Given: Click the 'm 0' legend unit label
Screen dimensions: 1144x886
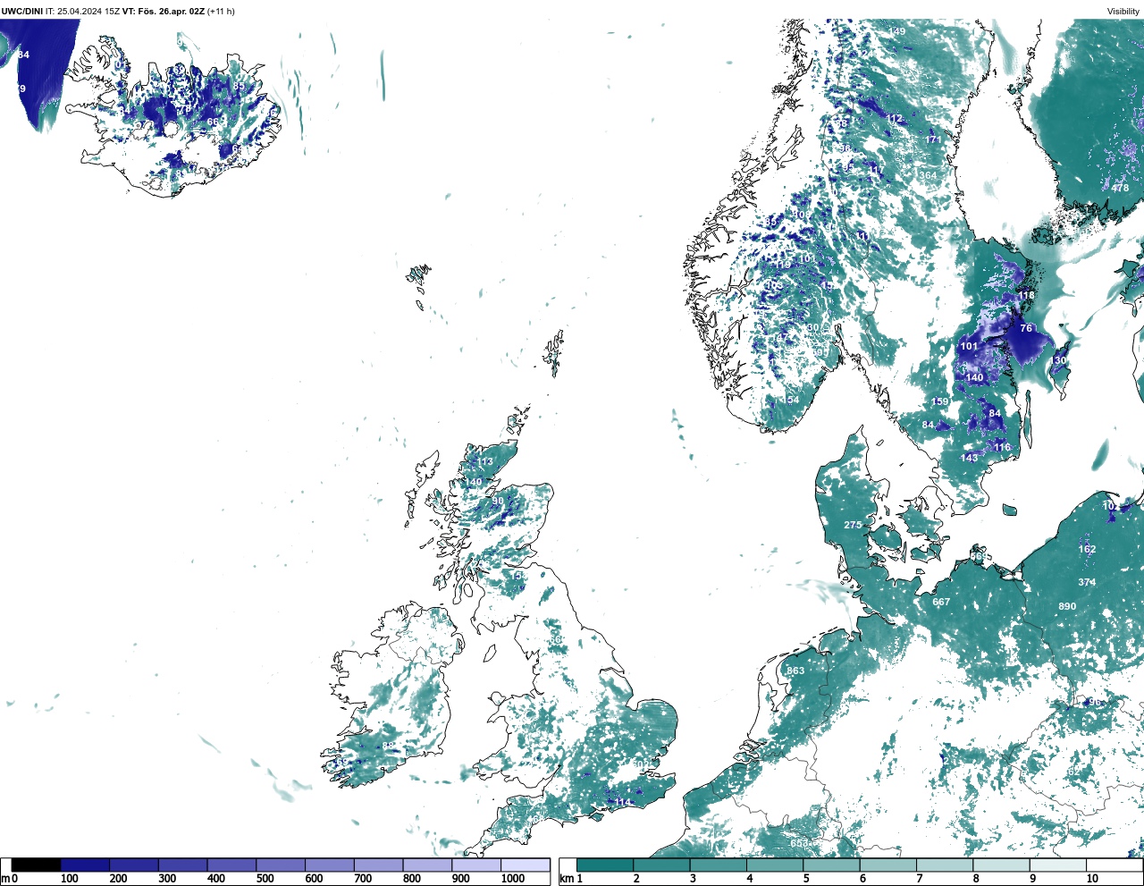Looking at the screenshot, I should coord(10,879).
